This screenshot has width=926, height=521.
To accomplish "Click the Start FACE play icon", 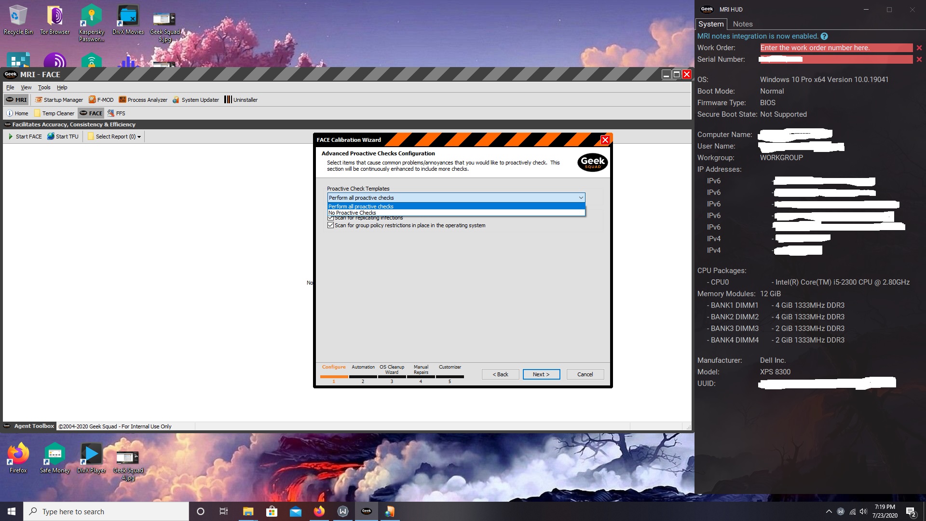I will pyautogui.click(x=11, y=137).
